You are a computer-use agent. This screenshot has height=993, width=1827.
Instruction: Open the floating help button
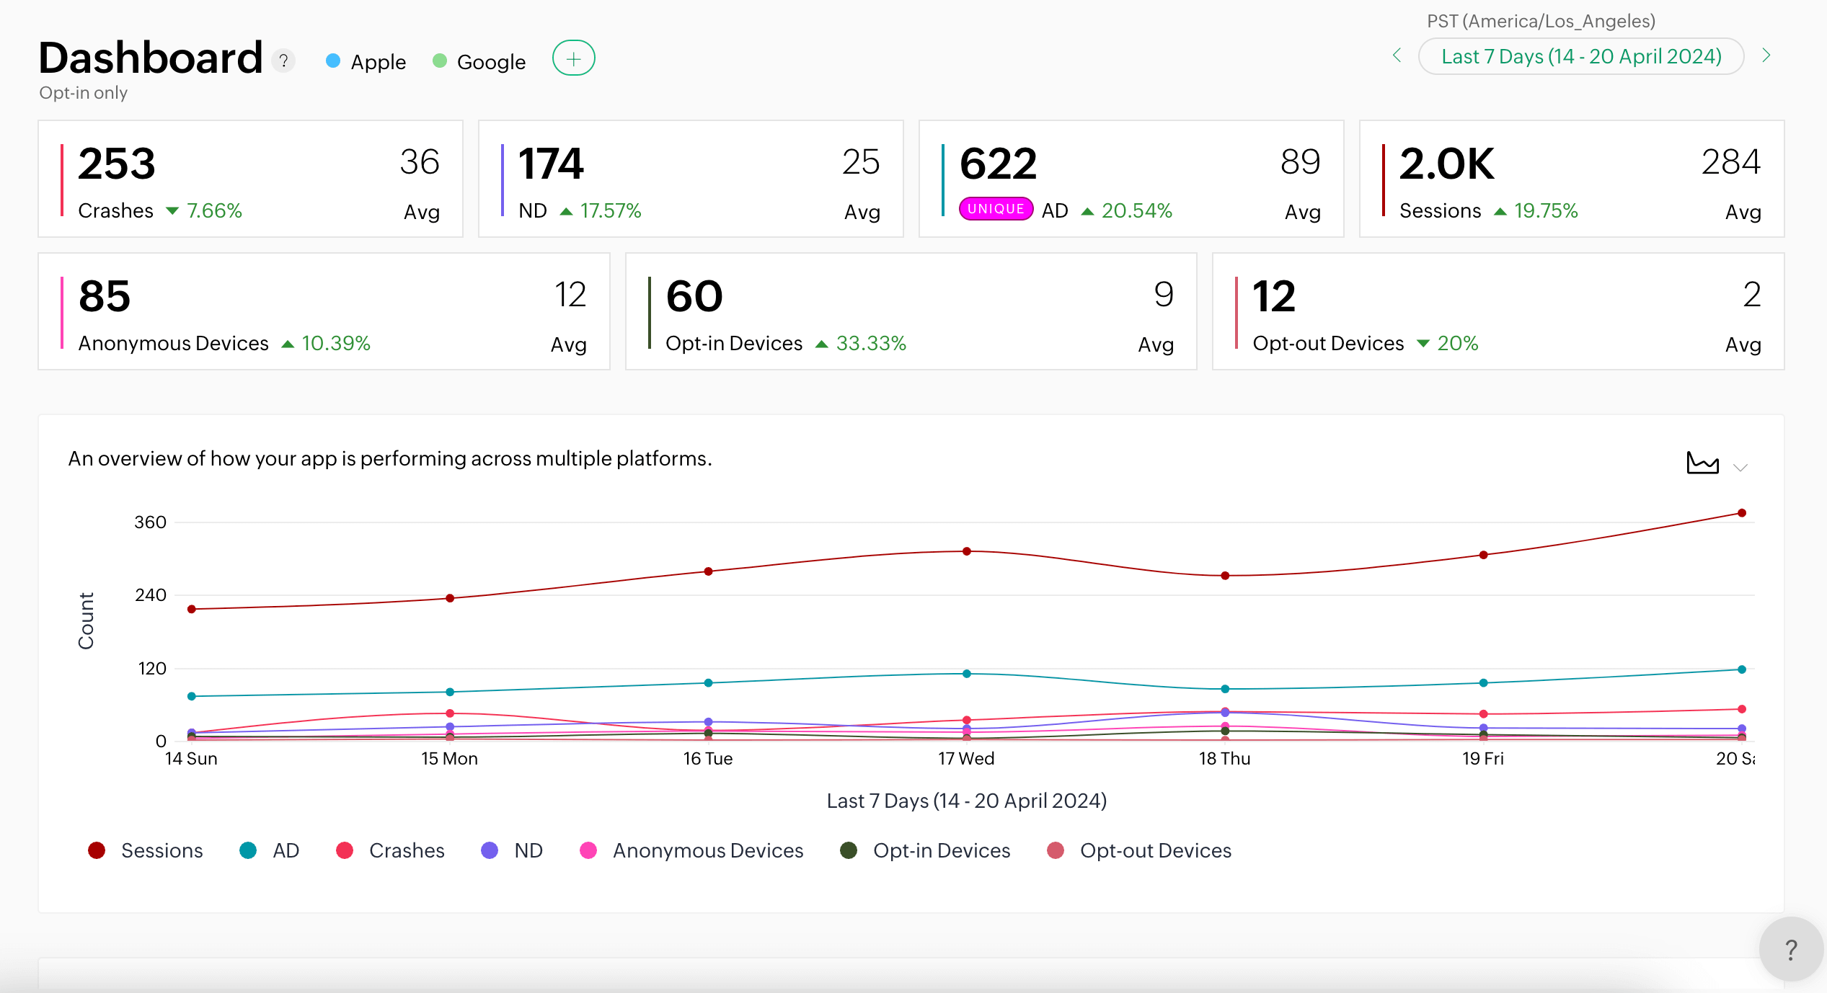click(1790, 950)
